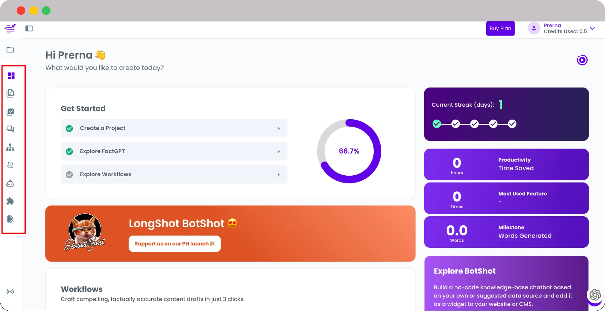Toggle the Create a Project checkmark
Viewport: 605px width, 311px height.
(69, 128)
